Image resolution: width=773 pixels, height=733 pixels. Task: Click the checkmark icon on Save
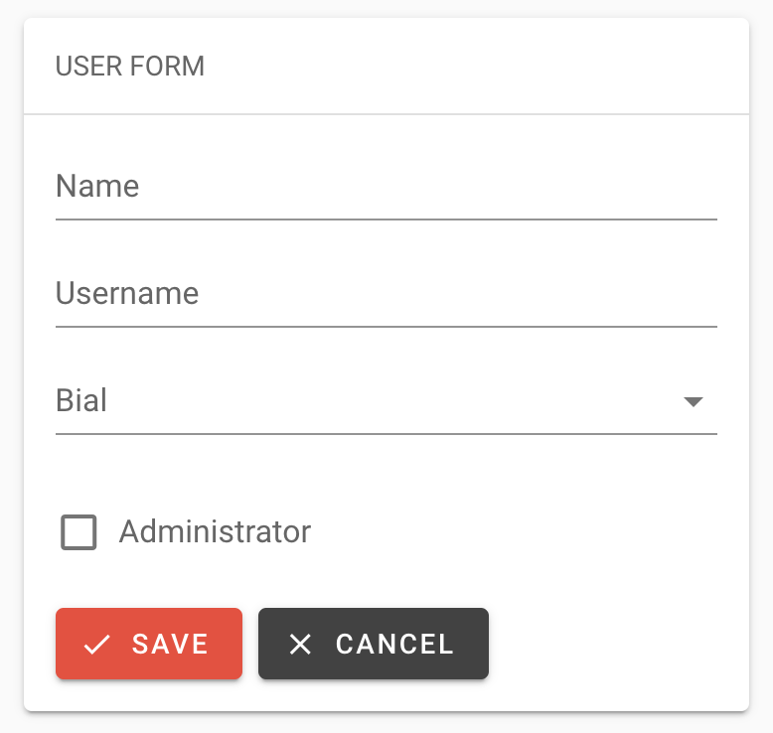[x=96, y=645]
